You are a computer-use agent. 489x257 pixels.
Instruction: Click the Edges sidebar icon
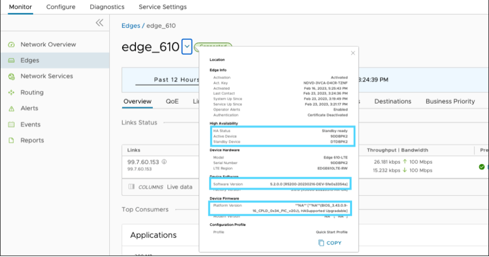pos(12,61)
